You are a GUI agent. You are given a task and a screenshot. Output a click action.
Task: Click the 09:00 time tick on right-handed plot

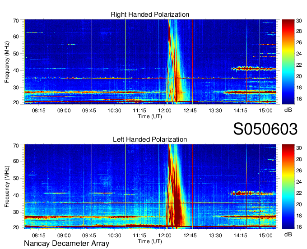(64, 111)
